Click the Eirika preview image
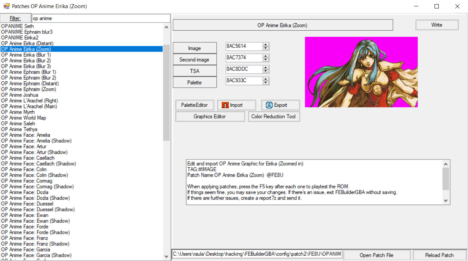The image size is (468, 261). point(361,72)
